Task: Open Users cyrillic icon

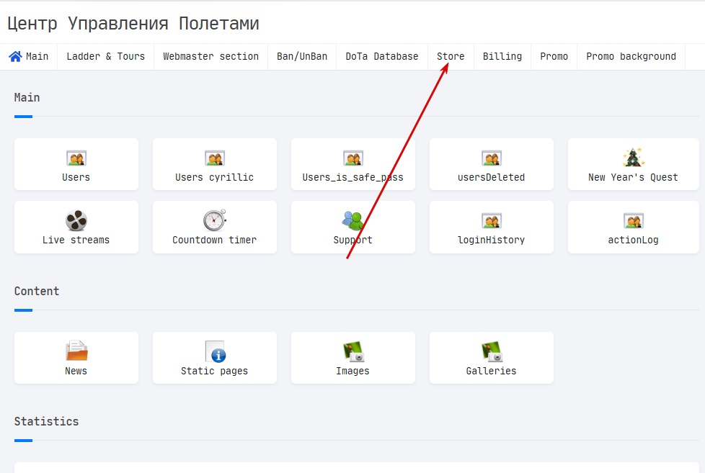Action: coord(215,158)
